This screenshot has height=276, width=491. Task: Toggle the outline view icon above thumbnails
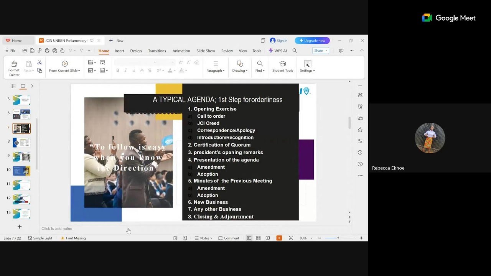click(x=14, y=86)
